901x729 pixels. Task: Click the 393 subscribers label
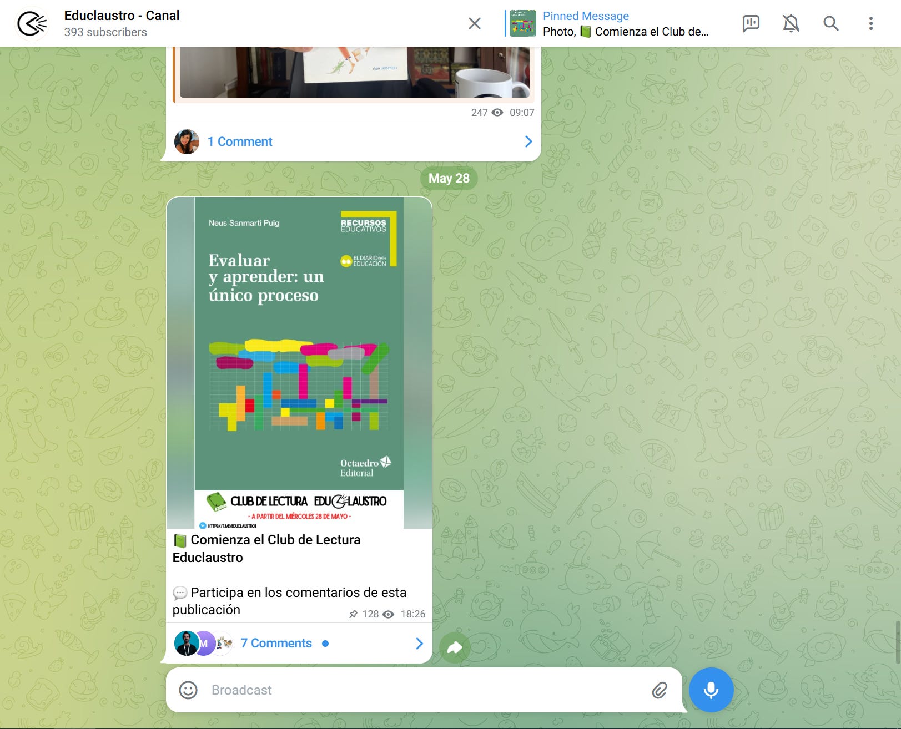click(105, 32)
